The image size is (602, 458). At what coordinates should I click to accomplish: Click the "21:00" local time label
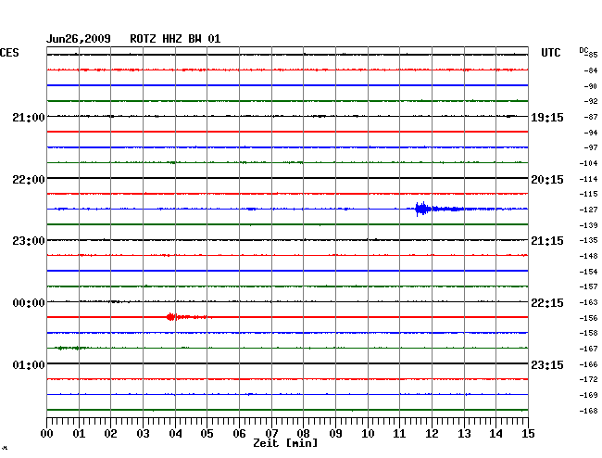coord(29,117)
